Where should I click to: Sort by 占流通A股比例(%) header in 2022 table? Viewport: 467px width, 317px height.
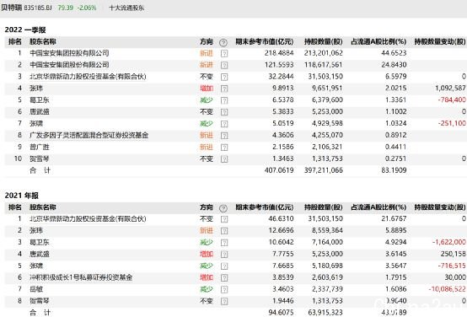378,41
